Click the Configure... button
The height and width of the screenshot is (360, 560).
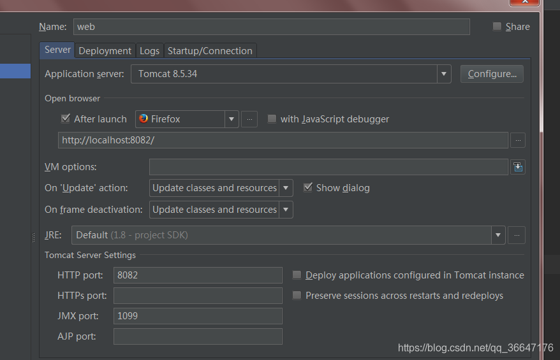click(x=492, y=74)
